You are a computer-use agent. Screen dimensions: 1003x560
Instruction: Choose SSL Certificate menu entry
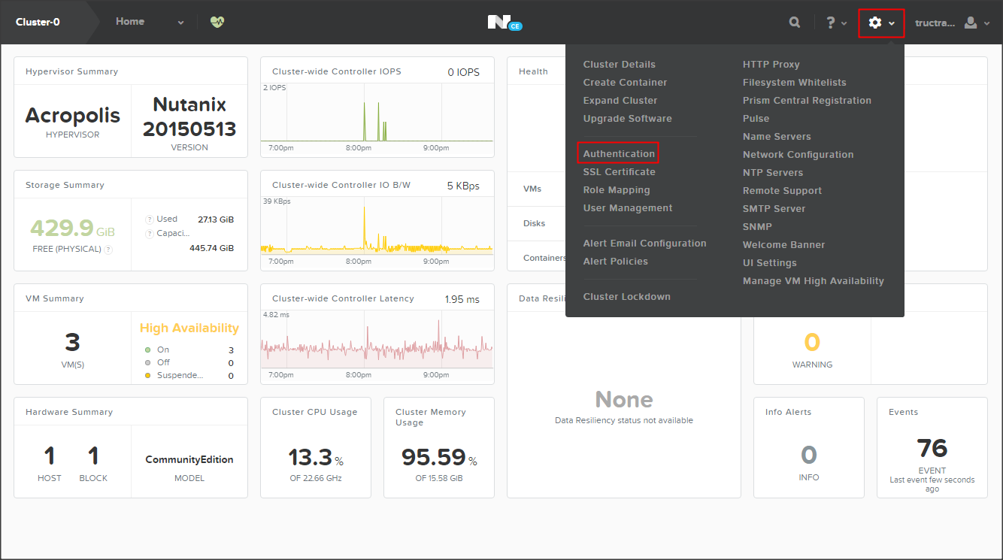coord(619,172)
